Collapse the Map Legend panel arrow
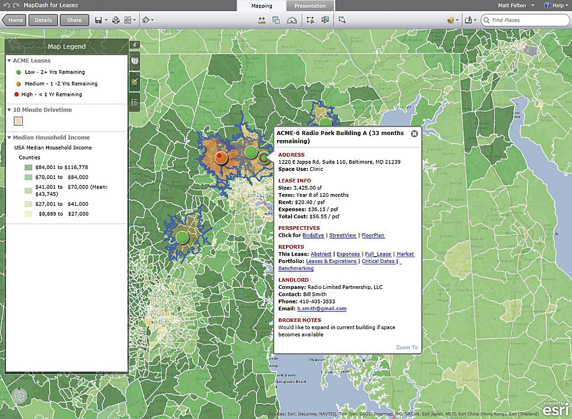572x419 pixels. click(x=135, y=45)
